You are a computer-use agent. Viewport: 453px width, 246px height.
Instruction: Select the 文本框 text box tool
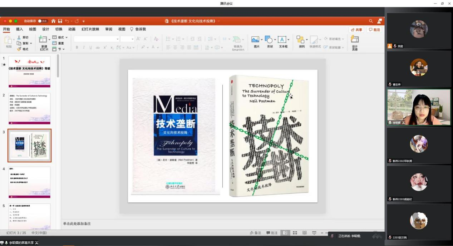click(x=282, y=40)
